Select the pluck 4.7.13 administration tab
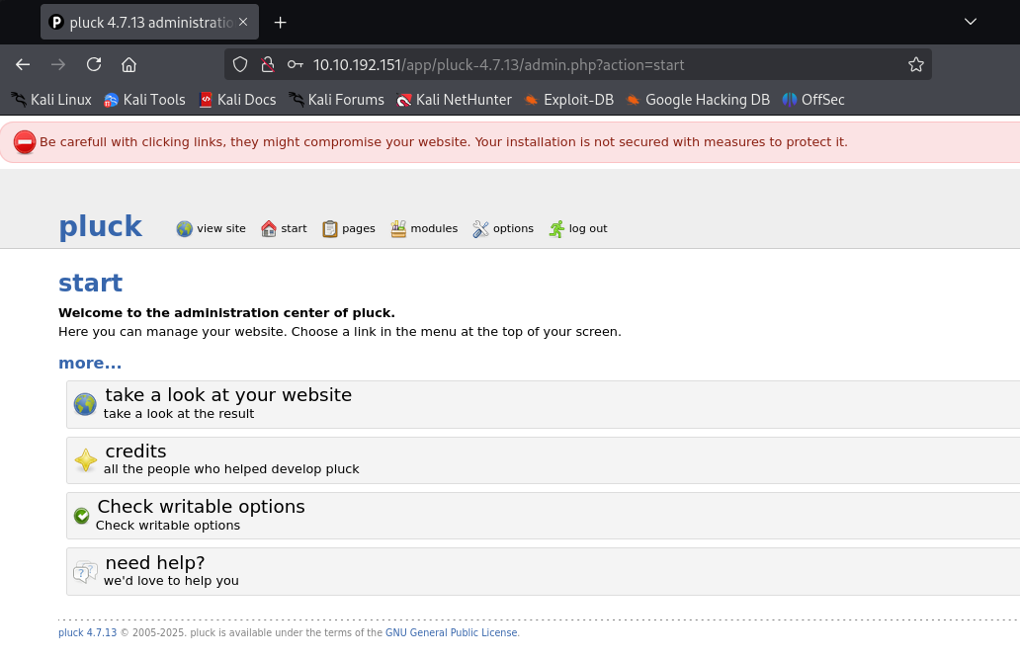 [149, 22]
